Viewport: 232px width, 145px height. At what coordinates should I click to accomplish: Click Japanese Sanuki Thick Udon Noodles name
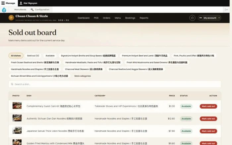coord(55,131)
